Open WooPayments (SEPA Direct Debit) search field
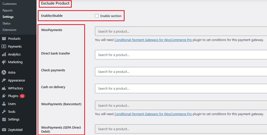This screenshot has height=135, width=267. click(x=181, y=129)
